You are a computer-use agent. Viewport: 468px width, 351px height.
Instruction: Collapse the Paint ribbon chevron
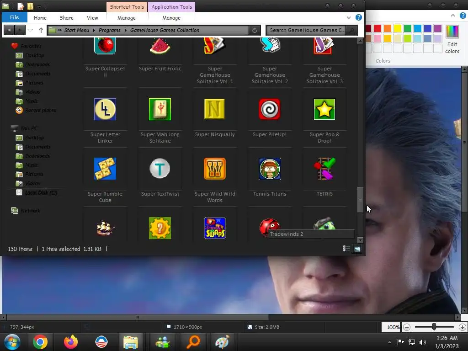coord(453,15)
